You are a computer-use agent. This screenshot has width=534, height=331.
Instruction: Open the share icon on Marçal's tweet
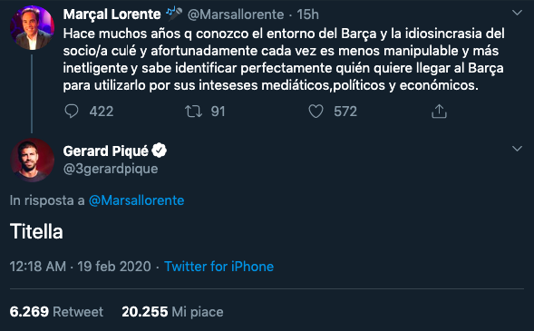point(439,111)
